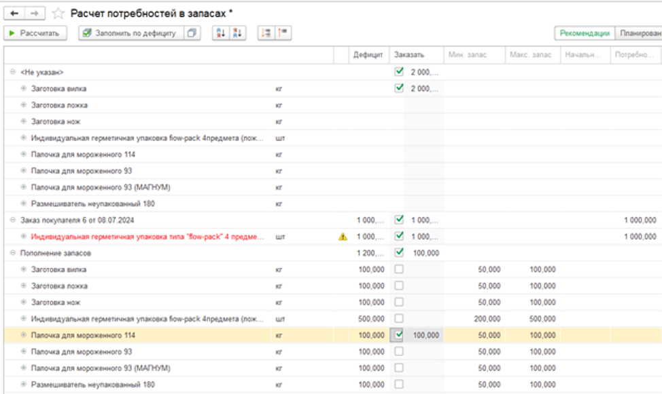662x394 pixels.
Task: Click the 500,000 deficit value for flow-pack 4предмета
Action: click(x=371, y=319)
